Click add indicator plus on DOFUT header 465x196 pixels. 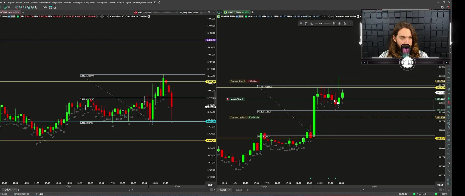pyautogui.click(x=107, y=16)
